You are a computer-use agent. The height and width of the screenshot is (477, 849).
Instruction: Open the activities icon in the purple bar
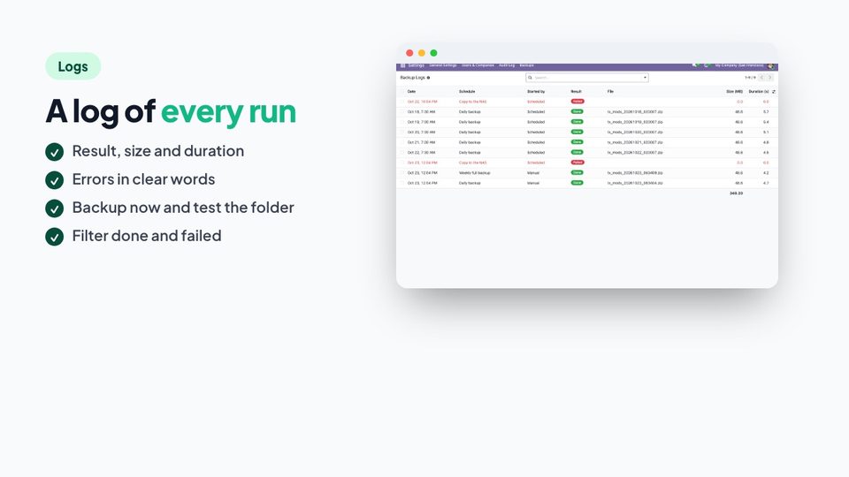(x=707, y=65)
